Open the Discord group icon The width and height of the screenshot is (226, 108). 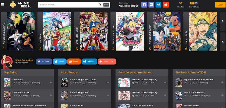(x=151, y=5)
